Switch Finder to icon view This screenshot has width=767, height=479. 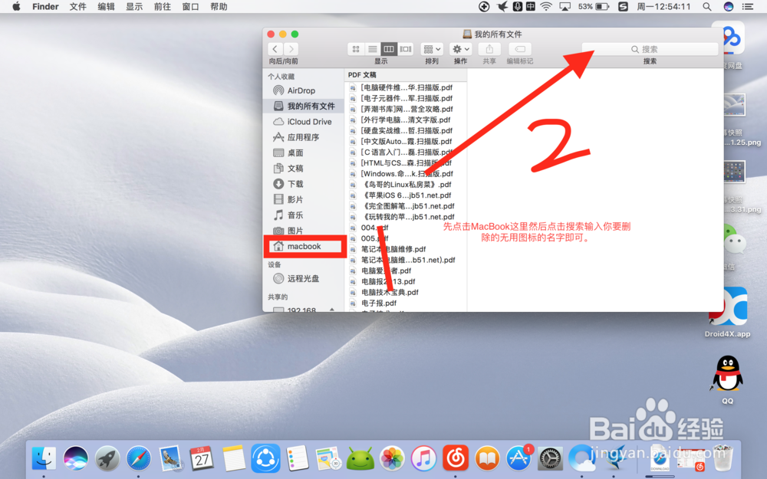[x=356, y=49]
